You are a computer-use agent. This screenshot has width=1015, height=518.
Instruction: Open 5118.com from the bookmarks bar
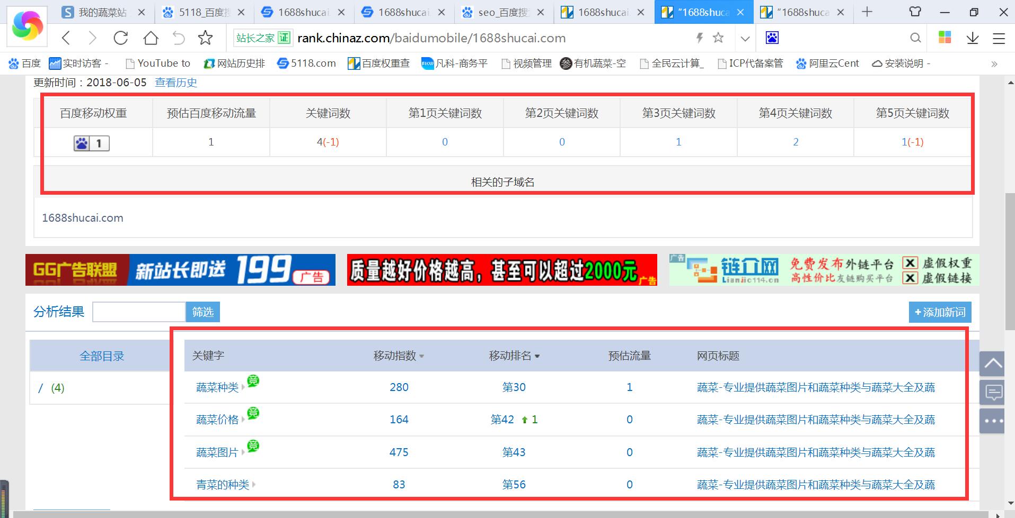pyautogui.click(x=306, y=63)
